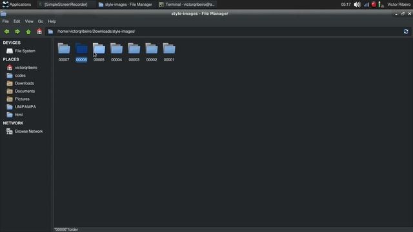Select the 00005 folder
This screenshot has width=413, height=232.
pos(99,52)
